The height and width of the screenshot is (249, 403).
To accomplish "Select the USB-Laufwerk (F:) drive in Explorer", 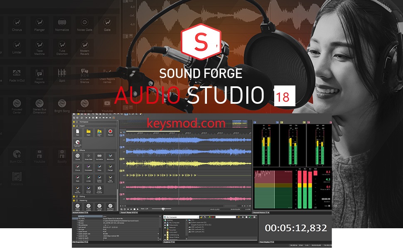I will point(197,227).
